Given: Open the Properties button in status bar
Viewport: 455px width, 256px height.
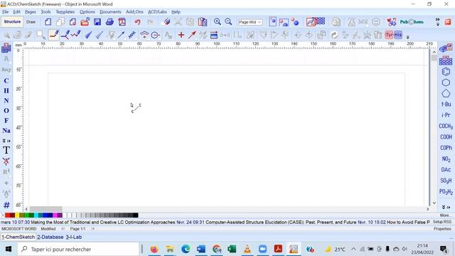Looking at the screenshot, I should click(x=442, y=229).
